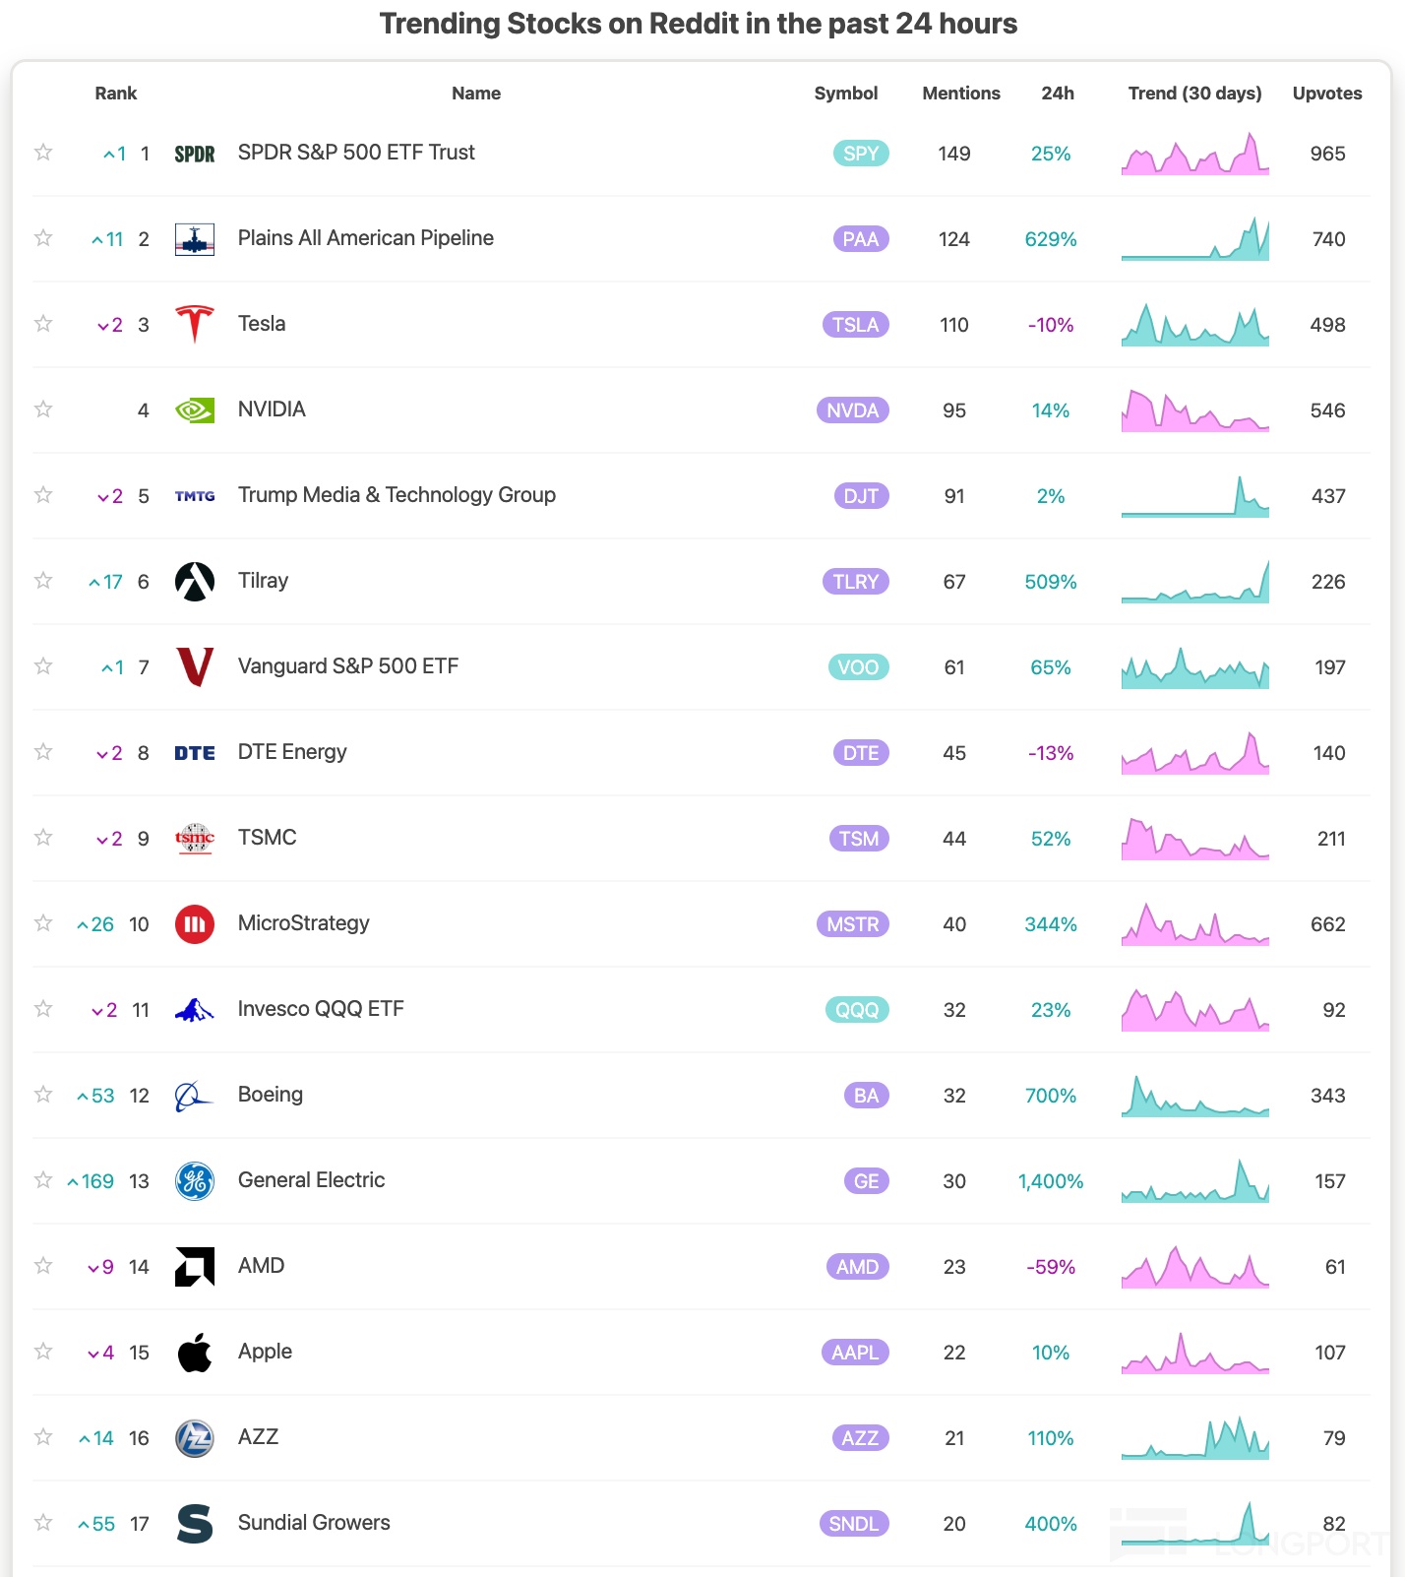The width and height of the screenshot is (1405, 1577).
Task: Sort by the 24h column header
Action: click(1057, 94)
